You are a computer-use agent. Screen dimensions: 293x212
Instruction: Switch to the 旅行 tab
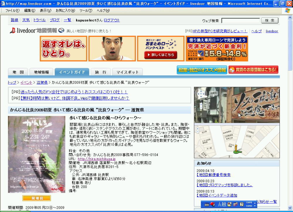coord(100,72)
